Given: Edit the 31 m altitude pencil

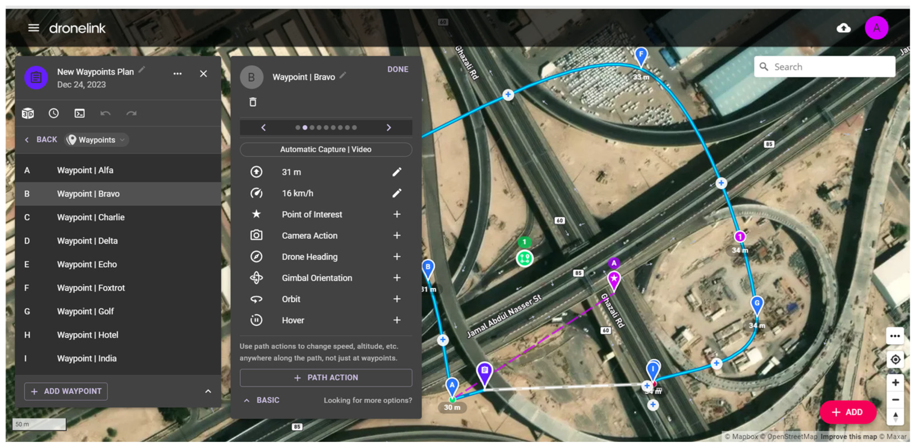Looking at the screenshot, I should point(397,172).
